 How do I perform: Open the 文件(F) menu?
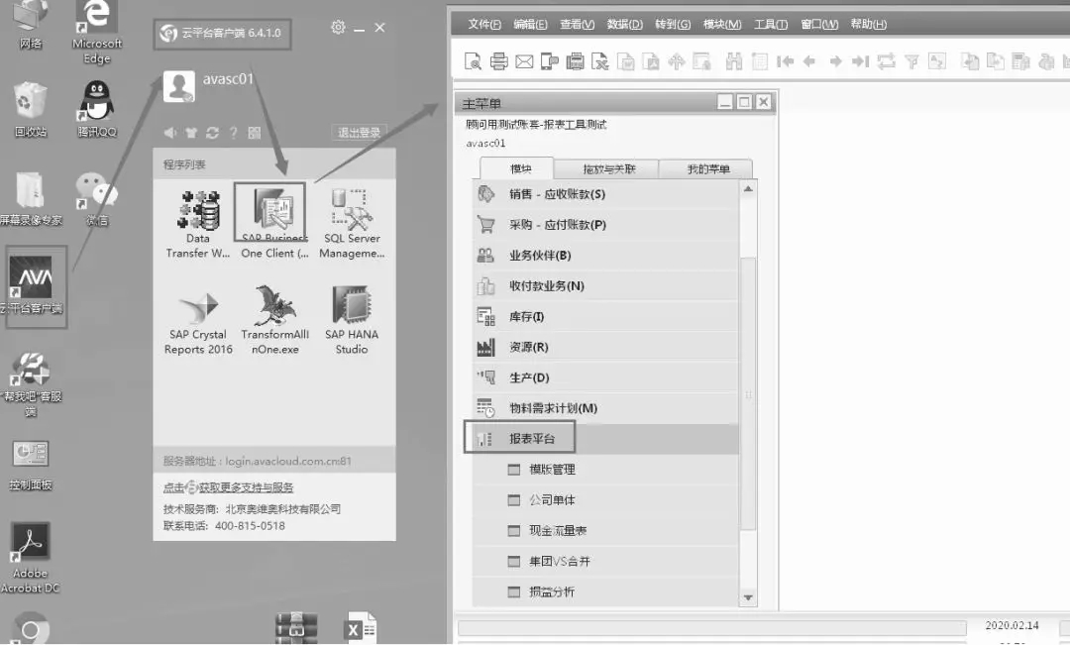point(484,25)
